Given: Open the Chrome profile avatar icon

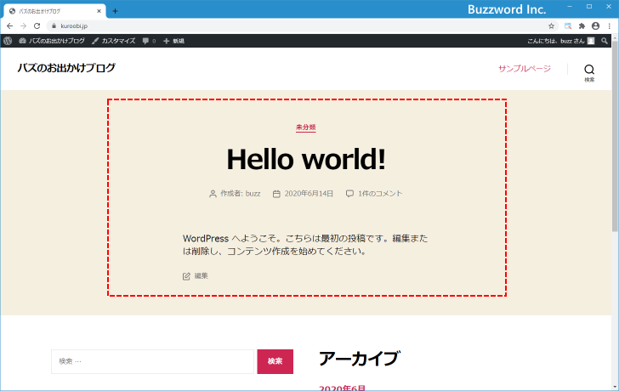Looking at the screenshot, I should [596, 26].
